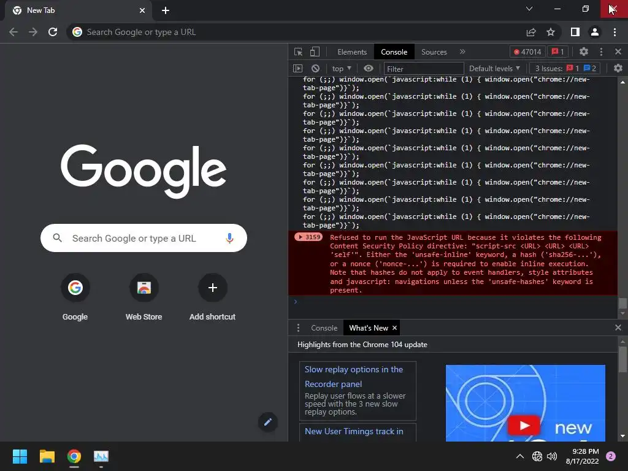
Task: Expand the 3159 repeated error message
Action: coord(308,237)
